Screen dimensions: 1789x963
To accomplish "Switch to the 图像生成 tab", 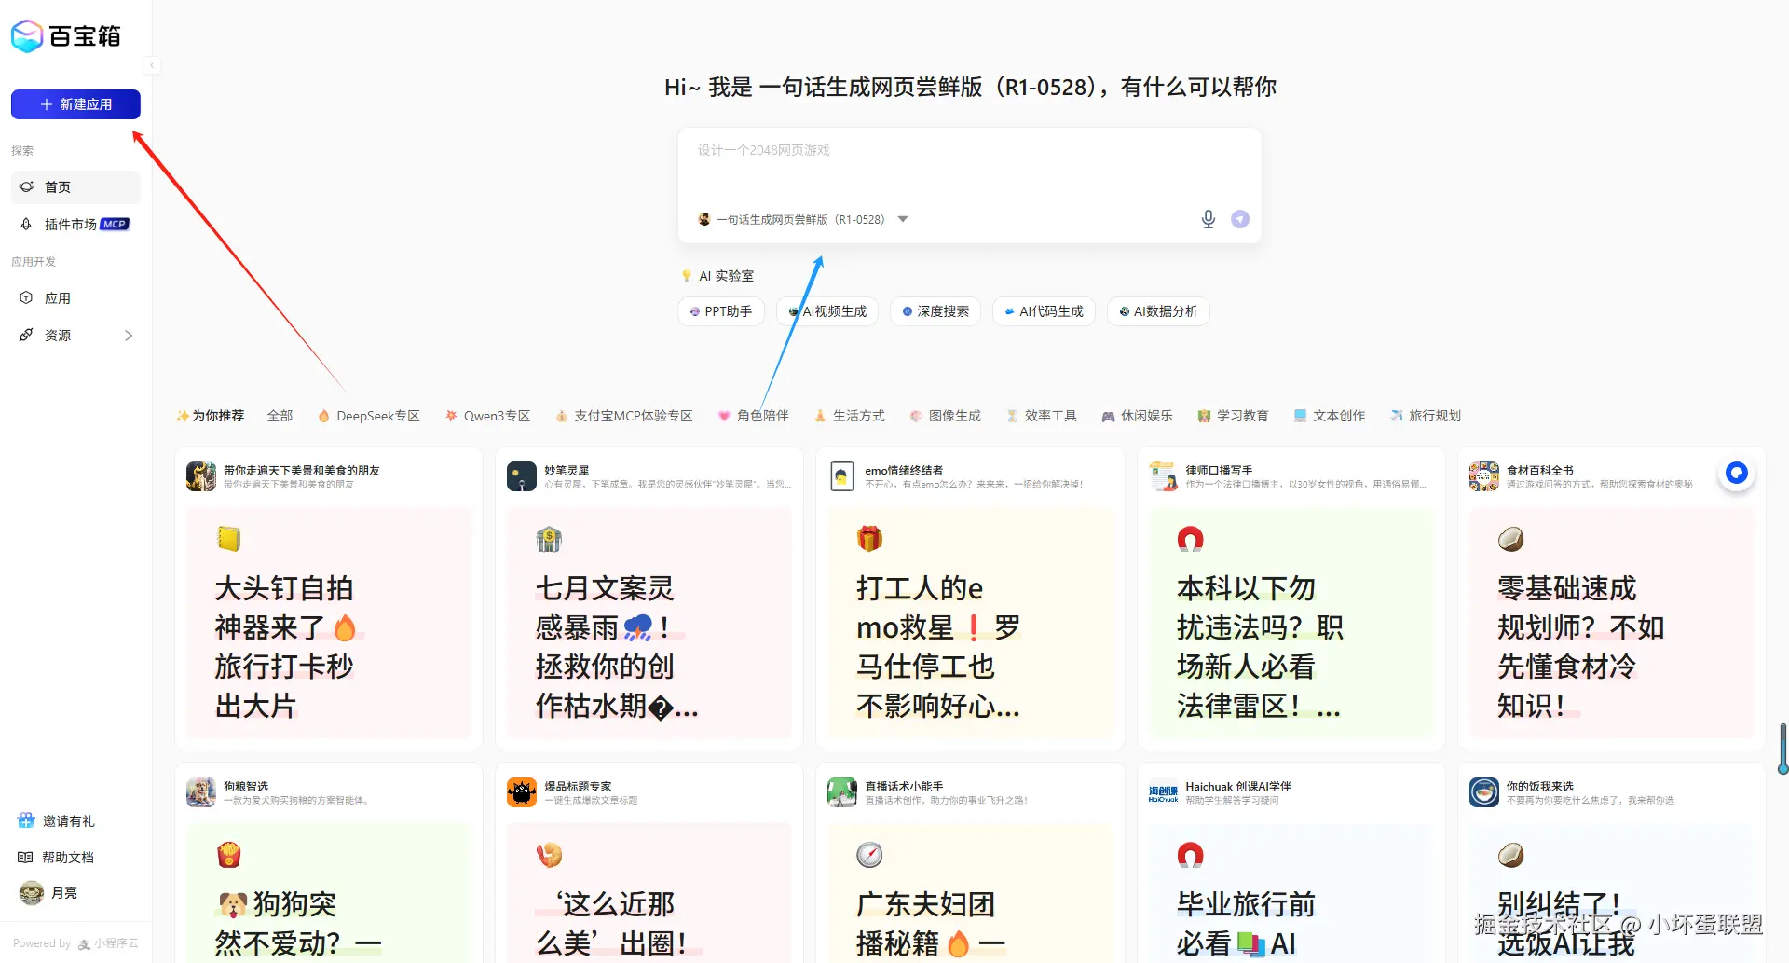I will 946,416.
